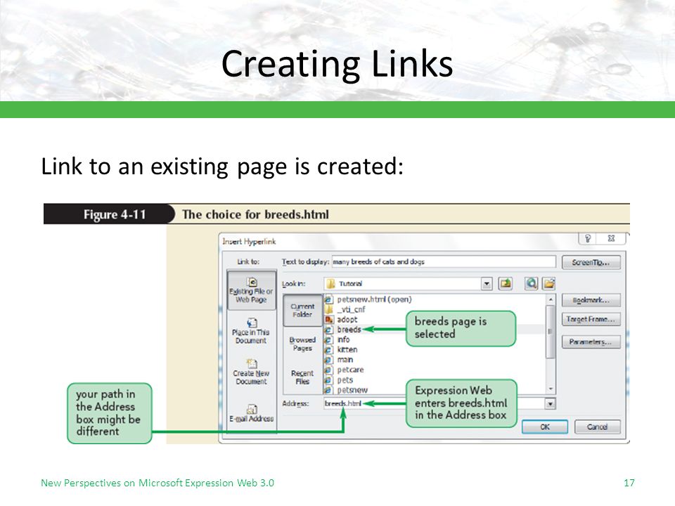The width and height of the screenshot is (675, 506).
Task: Select the last petsnew file in list
Action: pos(347,390)
